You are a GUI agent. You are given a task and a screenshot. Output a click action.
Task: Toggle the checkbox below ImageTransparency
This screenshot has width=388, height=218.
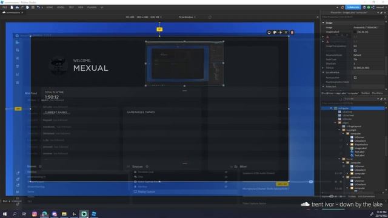[x=355, y=51]
